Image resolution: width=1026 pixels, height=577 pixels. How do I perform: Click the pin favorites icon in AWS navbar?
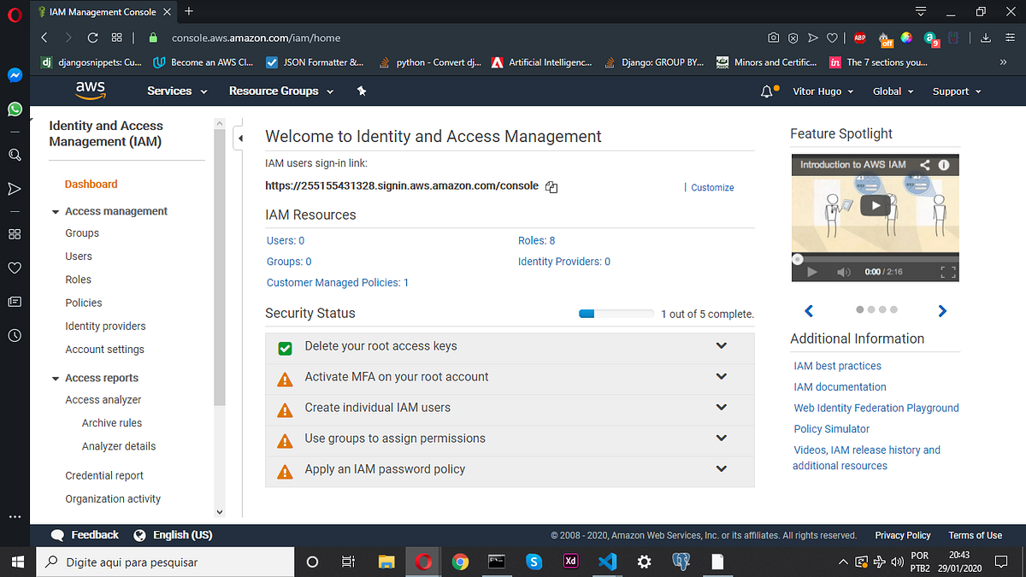tap(362, 91)
